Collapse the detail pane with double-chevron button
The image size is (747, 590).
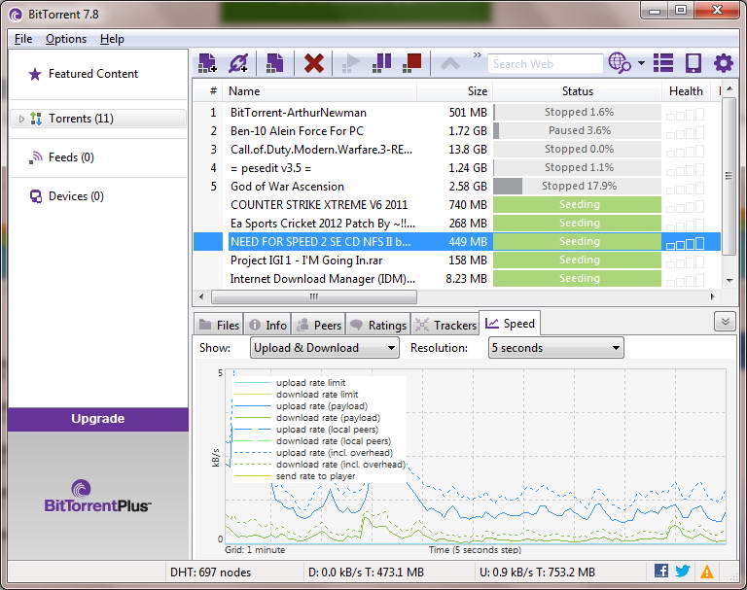pos(726,322)
